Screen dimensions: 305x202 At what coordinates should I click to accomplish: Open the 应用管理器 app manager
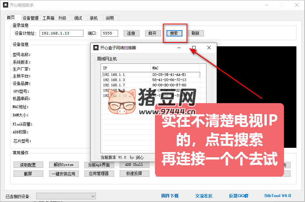[x=99, y=173]
